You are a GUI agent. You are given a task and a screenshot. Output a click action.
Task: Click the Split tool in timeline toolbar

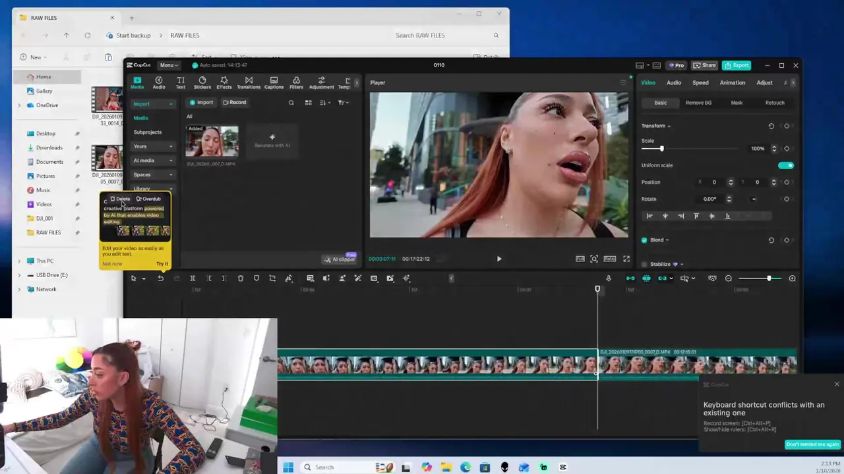point(193,278)
